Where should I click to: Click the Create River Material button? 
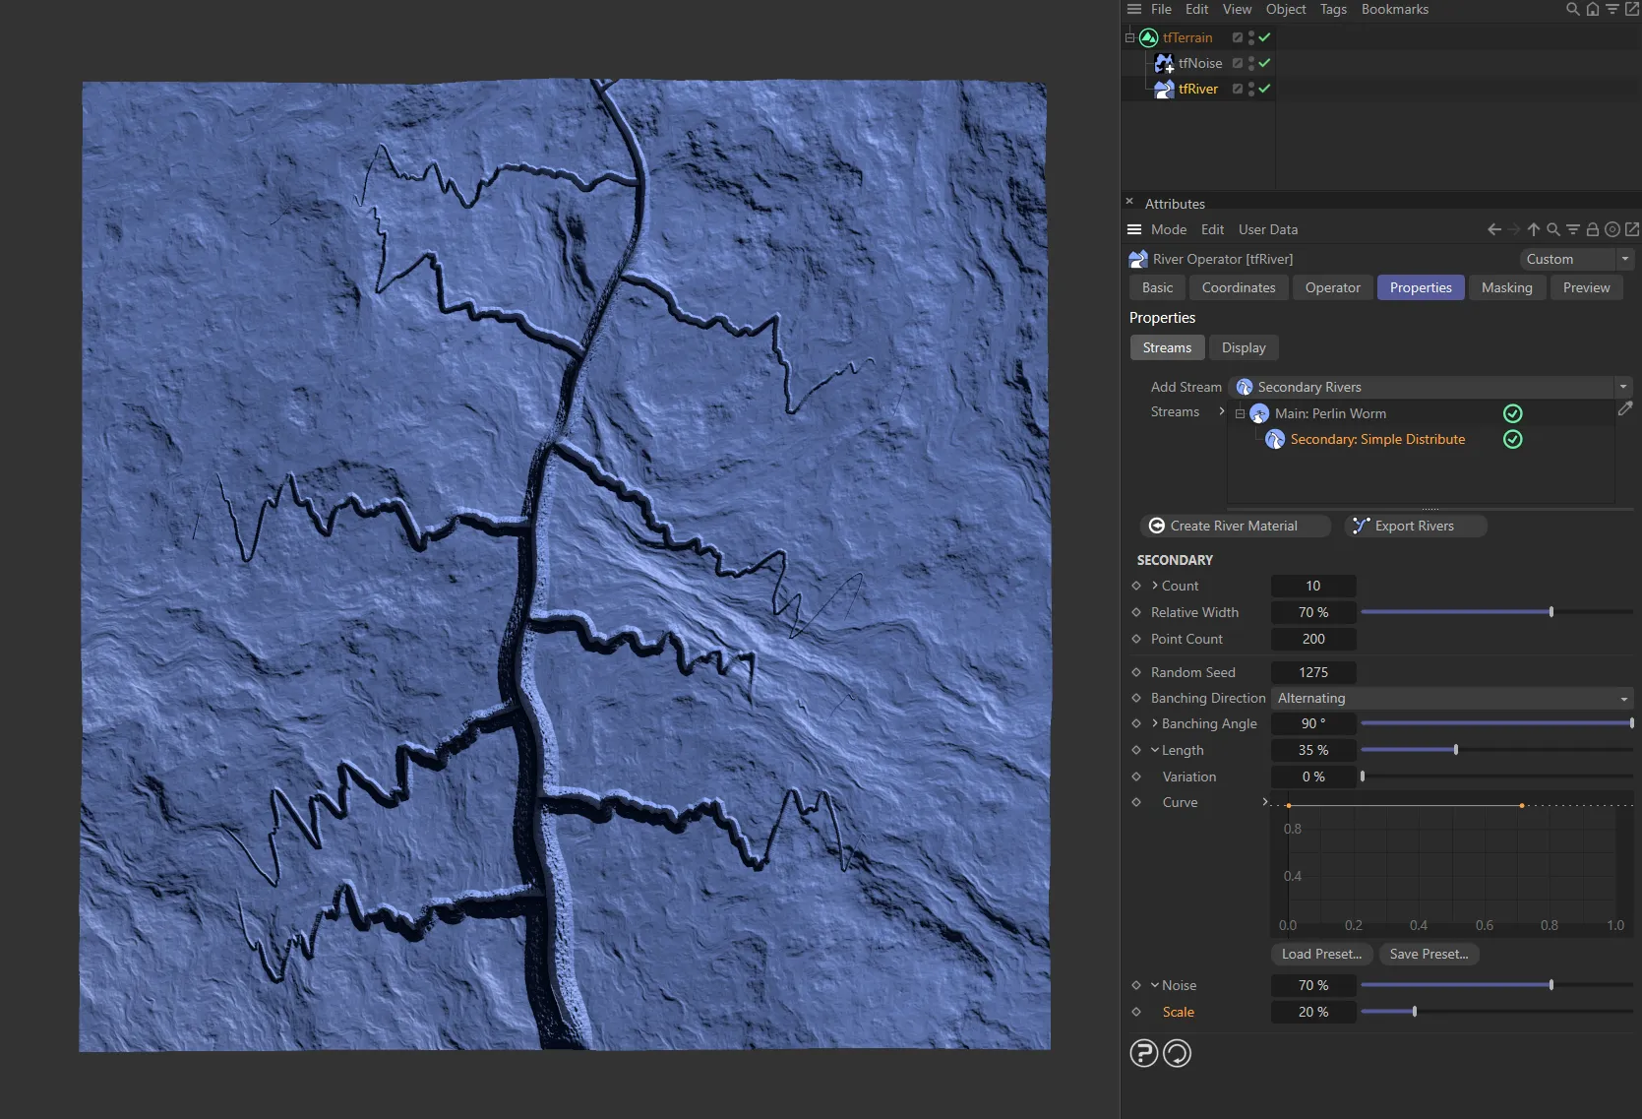pos(1234,526)
